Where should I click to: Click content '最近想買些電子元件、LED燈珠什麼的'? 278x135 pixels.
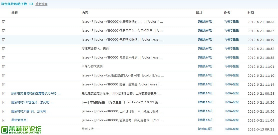click(121, 93)
